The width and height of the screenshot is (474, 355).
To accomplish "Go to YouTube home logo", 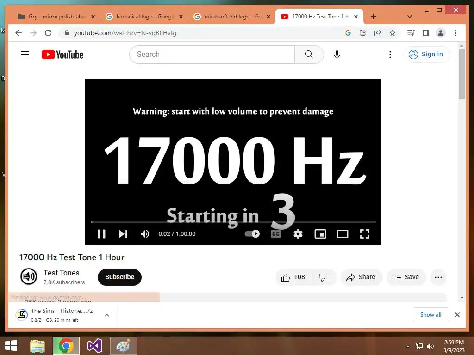I will [62, 55].
